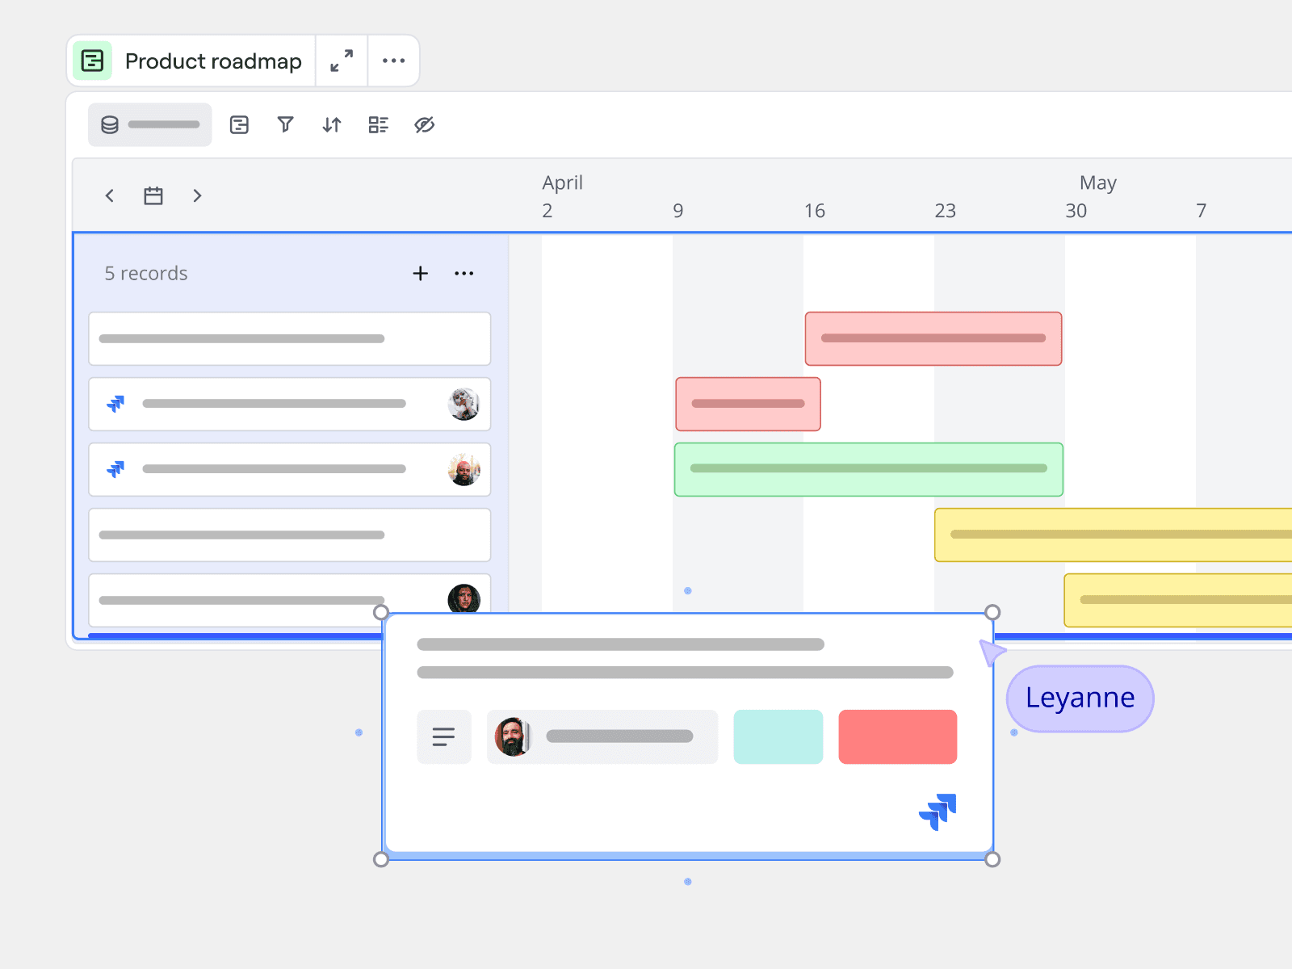
Task: Open the records list options menu
Action: pos(464,274)
